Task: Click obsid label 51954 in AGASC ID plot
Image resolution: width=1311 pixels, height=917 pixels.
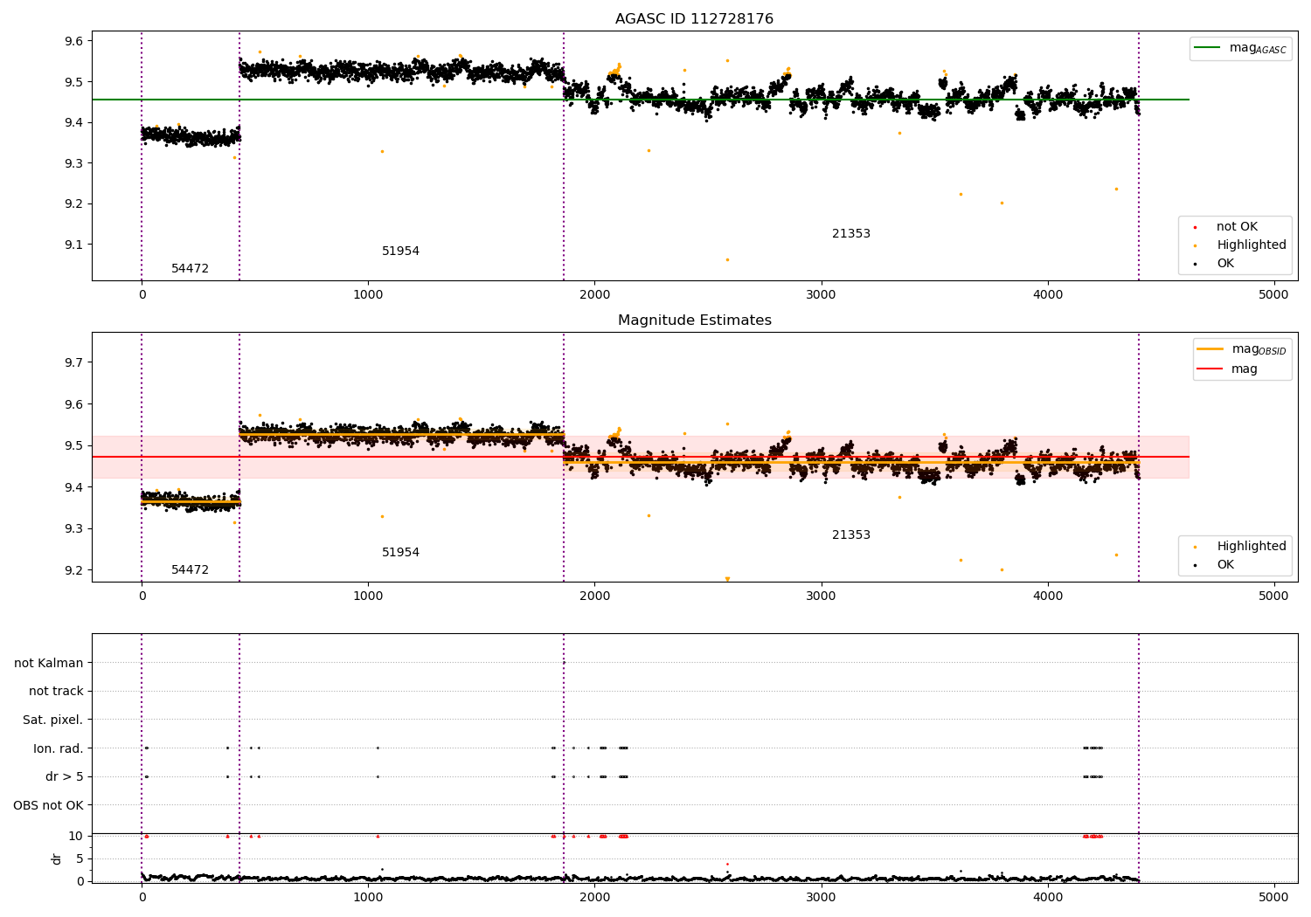Action: point(400,252)
